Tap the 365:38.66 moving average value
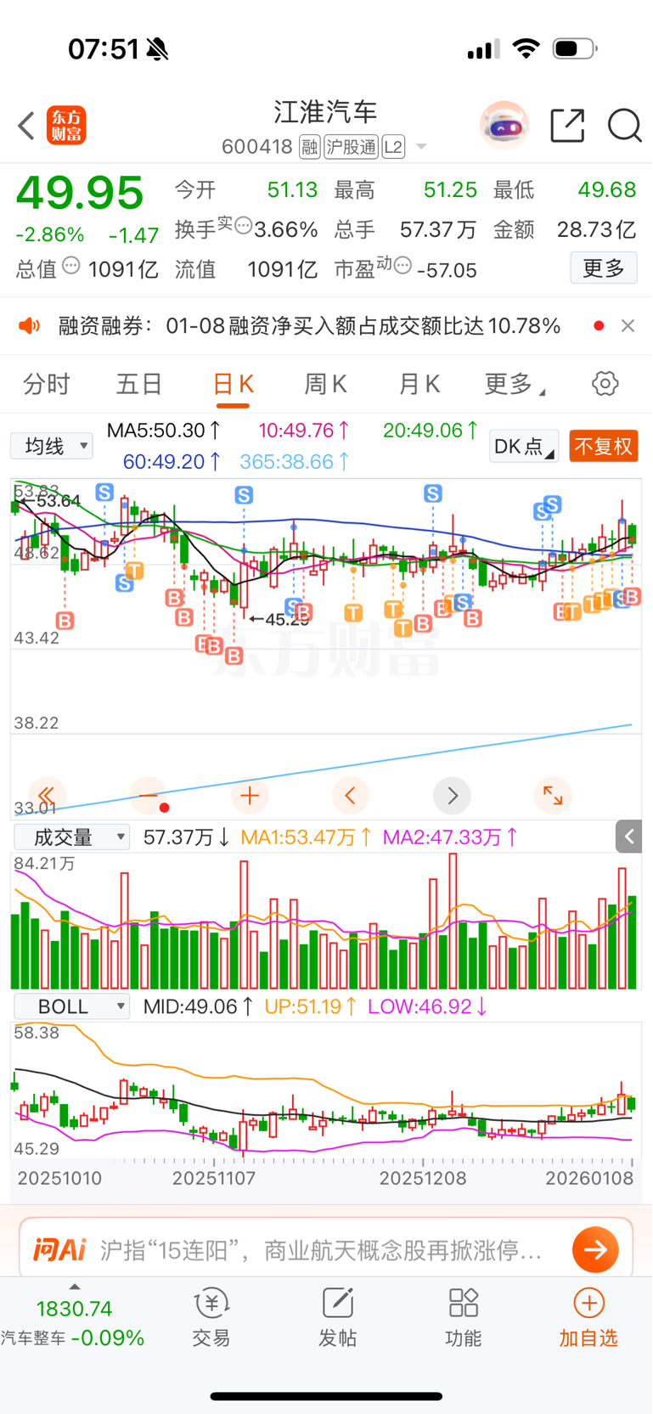653x1414 pixels. pos(295,462)
